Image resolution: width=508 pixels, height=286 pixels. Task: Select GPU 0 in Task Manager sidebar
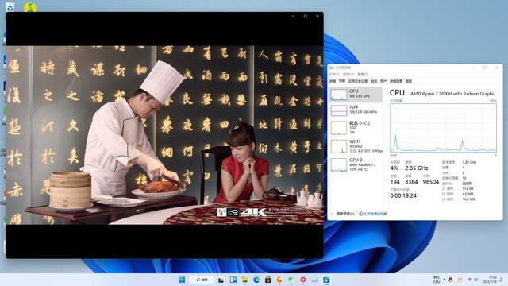356,164
